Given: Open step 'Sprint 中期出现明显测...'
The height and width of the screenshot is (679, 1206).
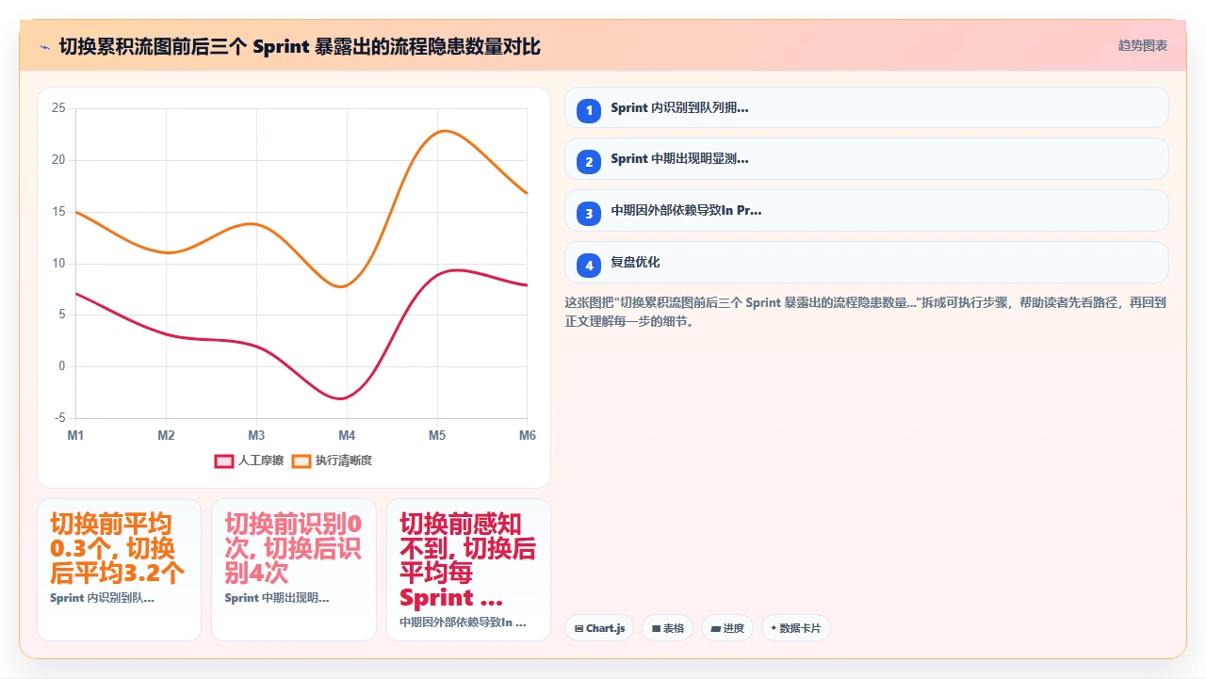Looking at the screenshot, I should [867, 159].
